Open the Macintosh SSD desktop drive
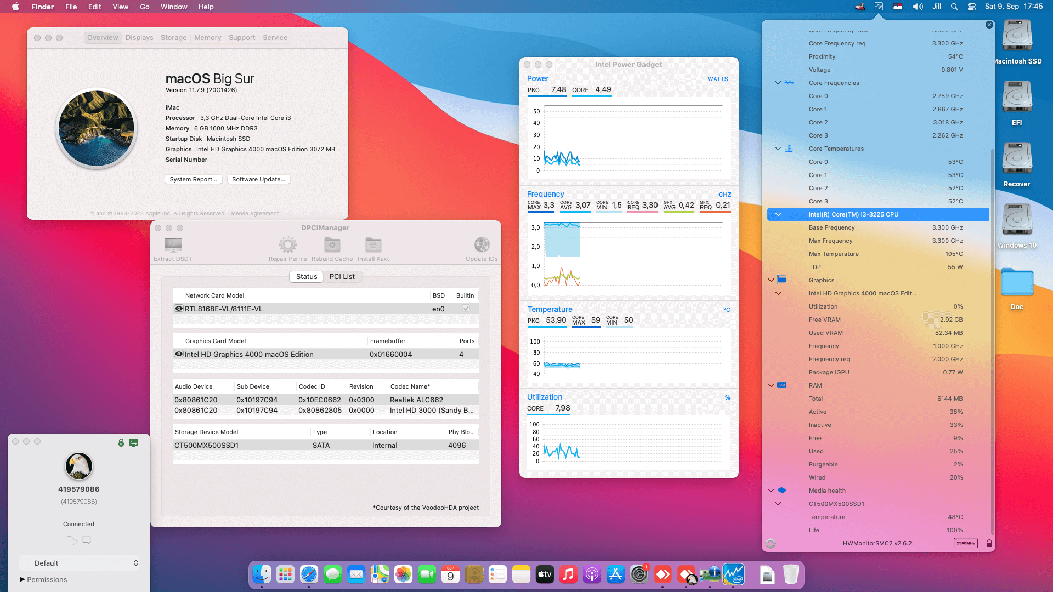Viewport: 1053px width, 592px height. pos(1017,36)
